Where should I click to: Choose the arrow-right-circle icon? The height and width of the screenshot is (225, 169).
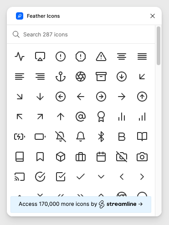101,97
